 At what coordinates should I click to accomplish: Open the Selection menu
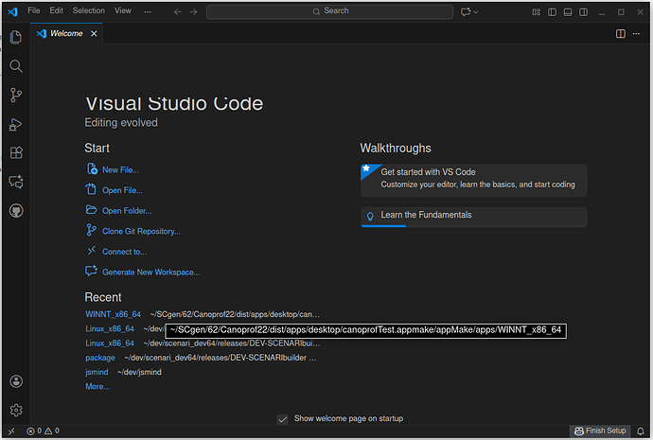point(89,10)
